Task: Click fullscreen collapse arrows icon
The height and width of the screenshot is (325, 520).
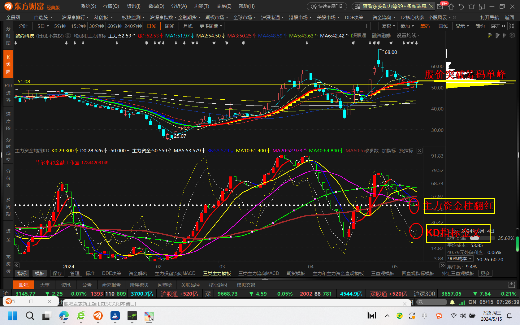Action: (512, 26)
